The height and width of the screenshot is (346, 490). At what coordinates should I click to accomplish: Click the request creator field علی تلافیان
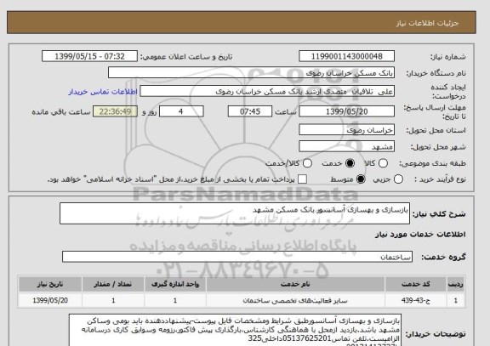[x=267, y=91]
